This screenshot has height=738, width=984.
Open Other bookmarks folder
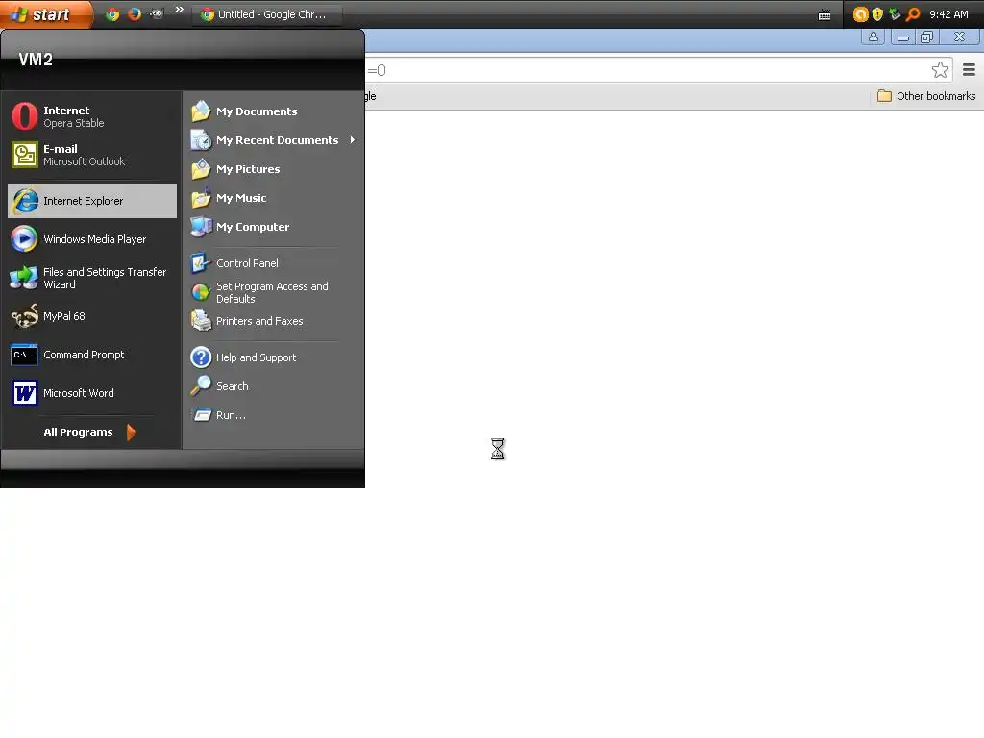(926, 96)
